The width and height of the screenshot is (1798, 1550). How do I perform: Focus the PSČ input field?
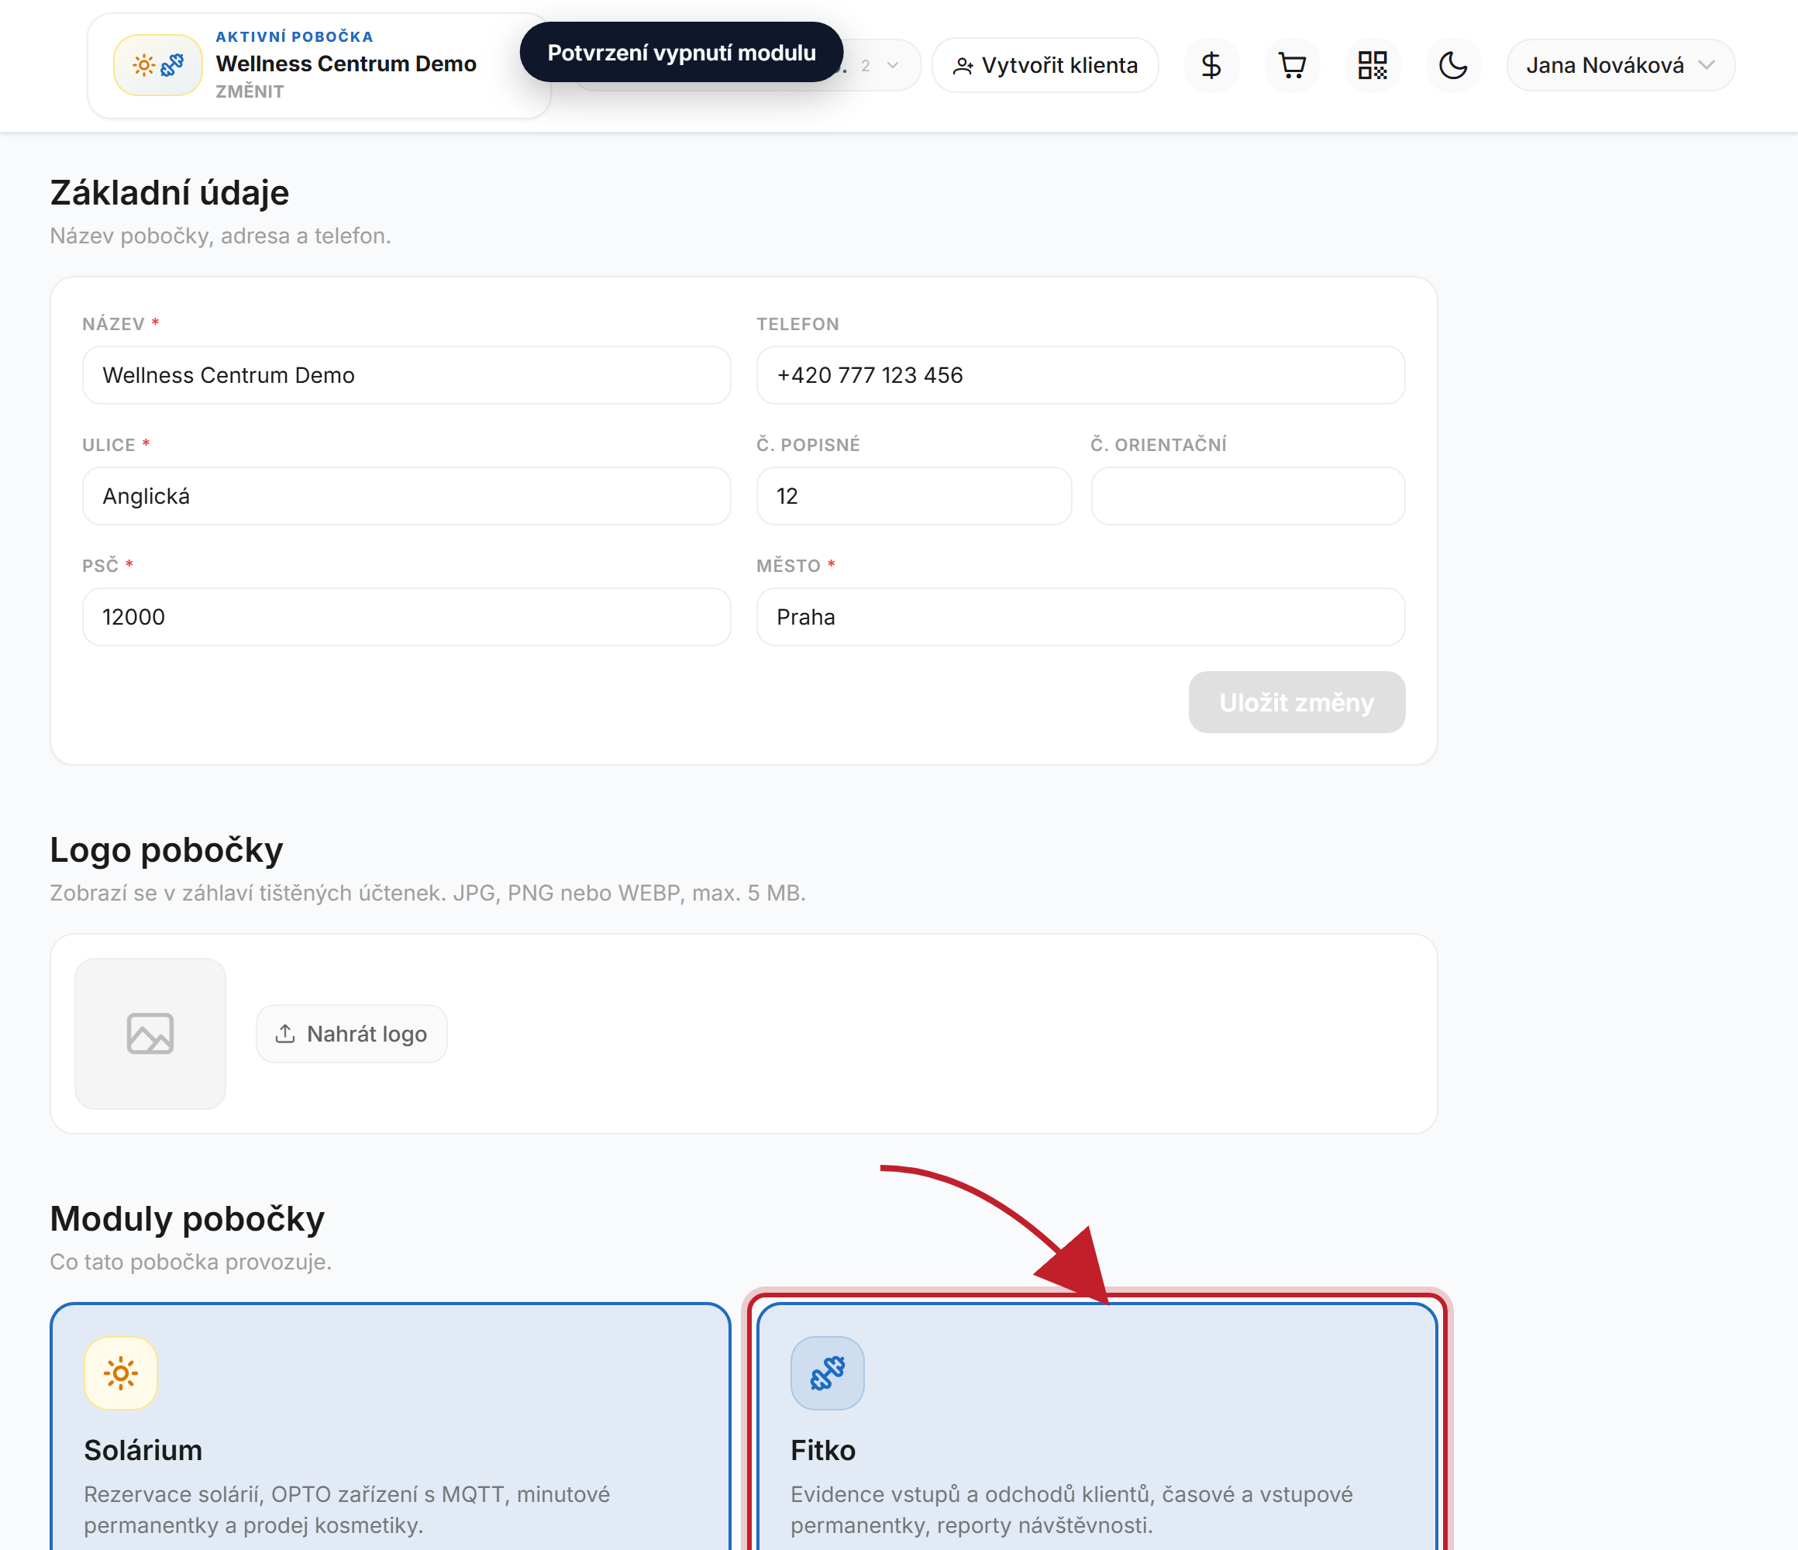click(x=406, y=616)
